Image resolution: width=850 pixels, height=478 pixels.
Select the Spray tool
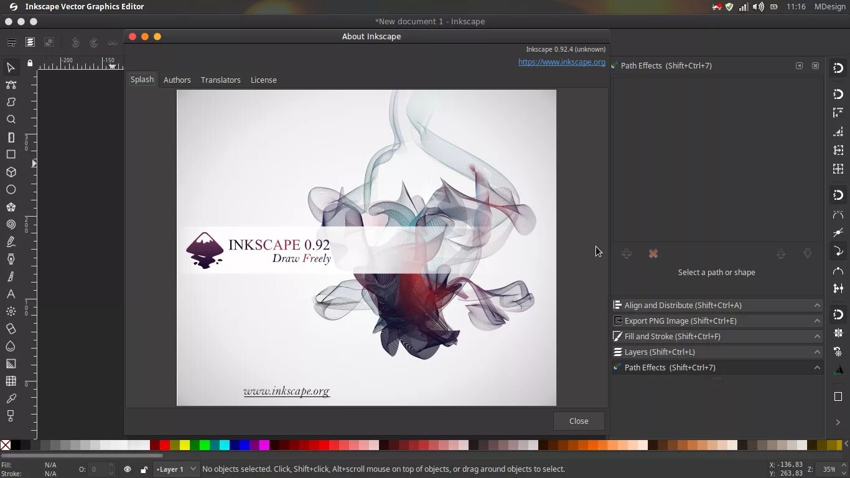pos(11,311)
